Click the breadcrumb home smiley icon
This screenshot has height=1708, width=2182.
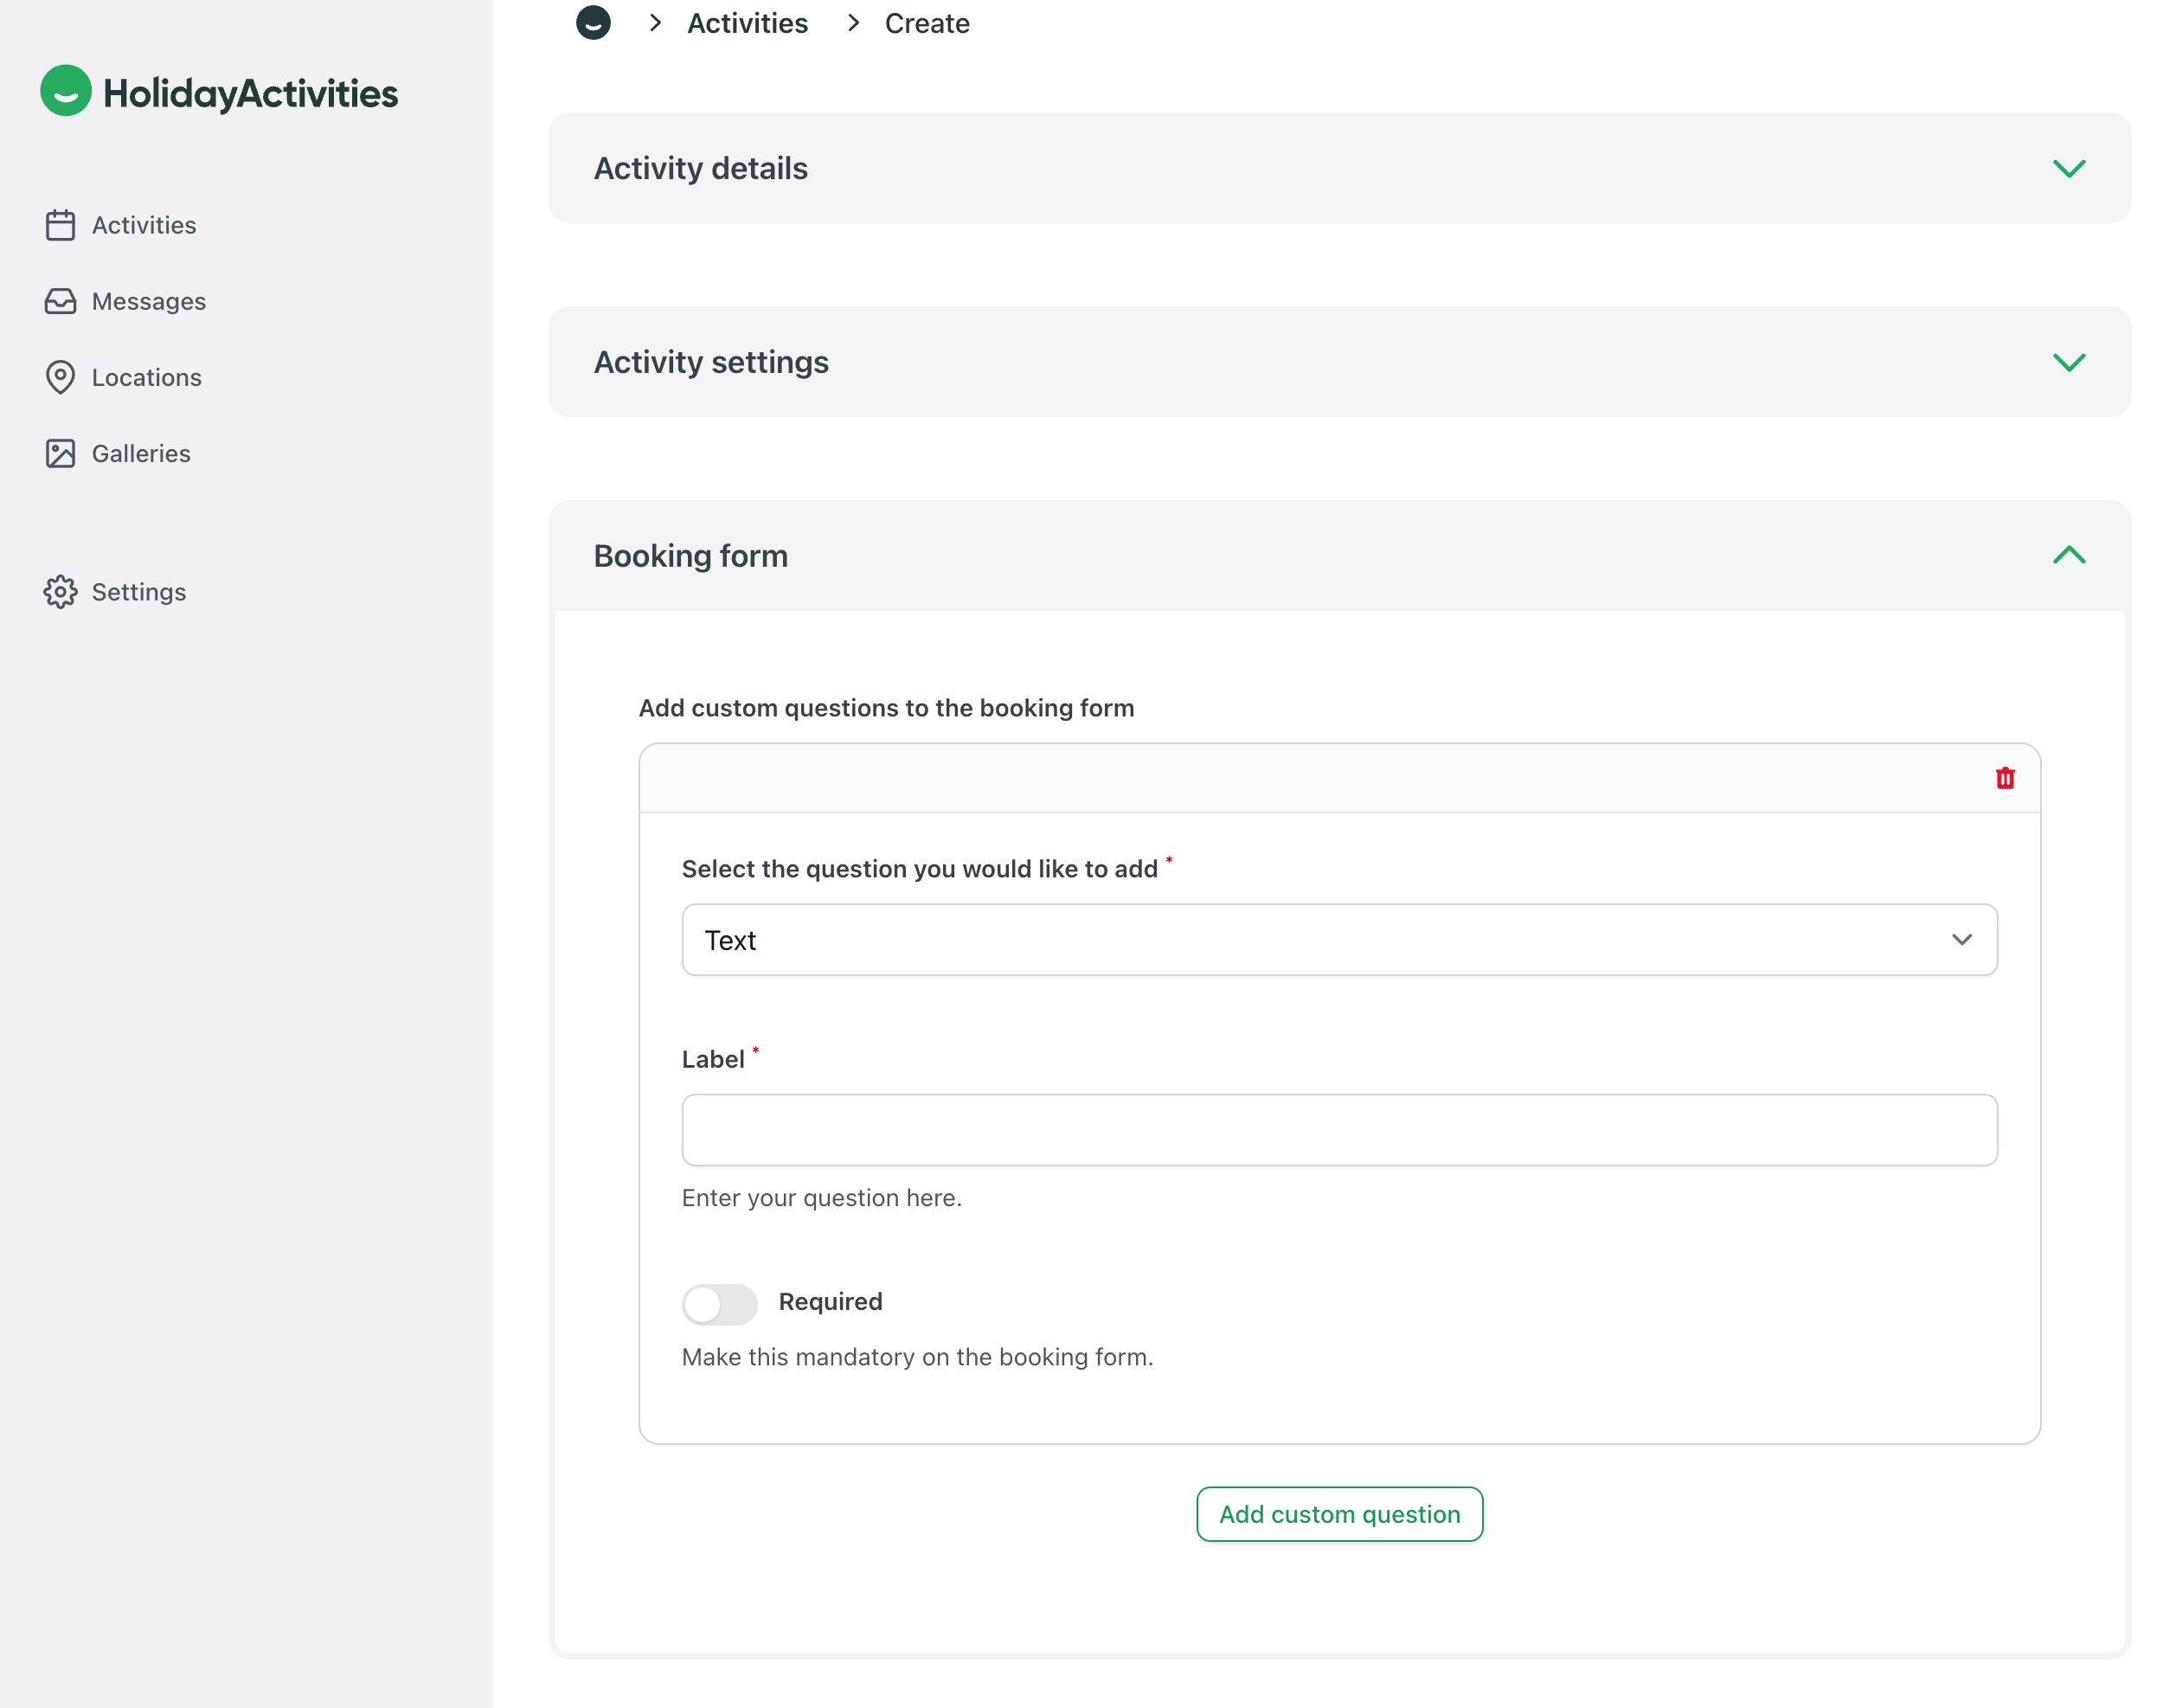[x=593, y=22]
